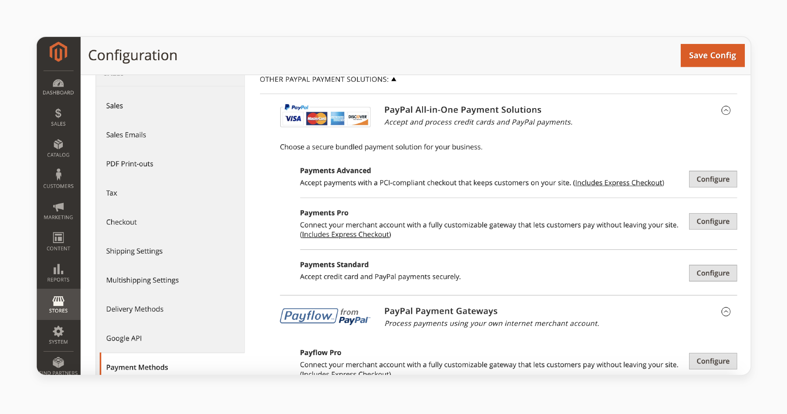Click PayPal All-in-One Payment Solutions title
Viewport: 787px width, 414px height.
click(x=463, y=110)
